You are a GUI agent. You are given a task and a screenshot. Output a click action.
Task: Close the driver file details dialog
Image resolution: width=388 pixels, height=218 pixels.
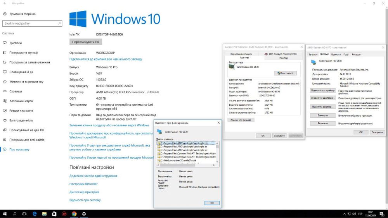pyautogui.click(x=218, y=123)
